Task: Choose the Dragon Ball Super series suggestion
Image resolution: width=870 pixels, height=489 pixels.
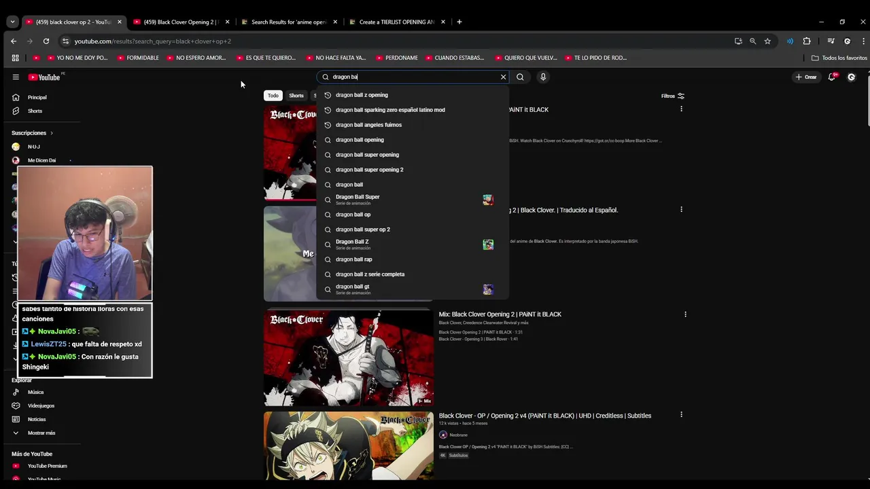Action: [413, 200]
